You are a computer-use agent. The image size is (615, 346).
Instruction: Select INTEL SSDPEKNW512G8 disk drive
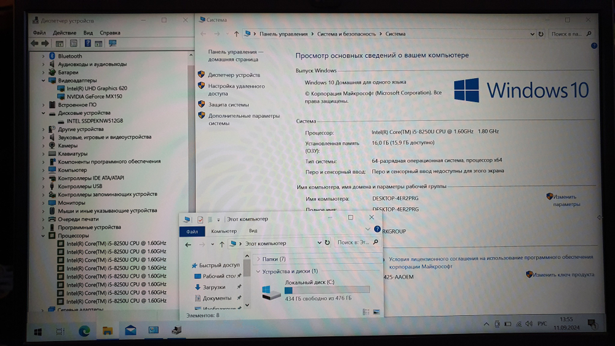[95, 121]
